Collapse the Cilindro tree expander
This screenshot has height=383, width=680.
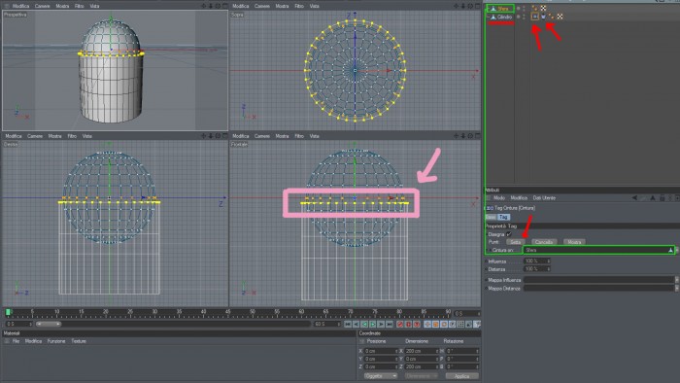(488, 17)
